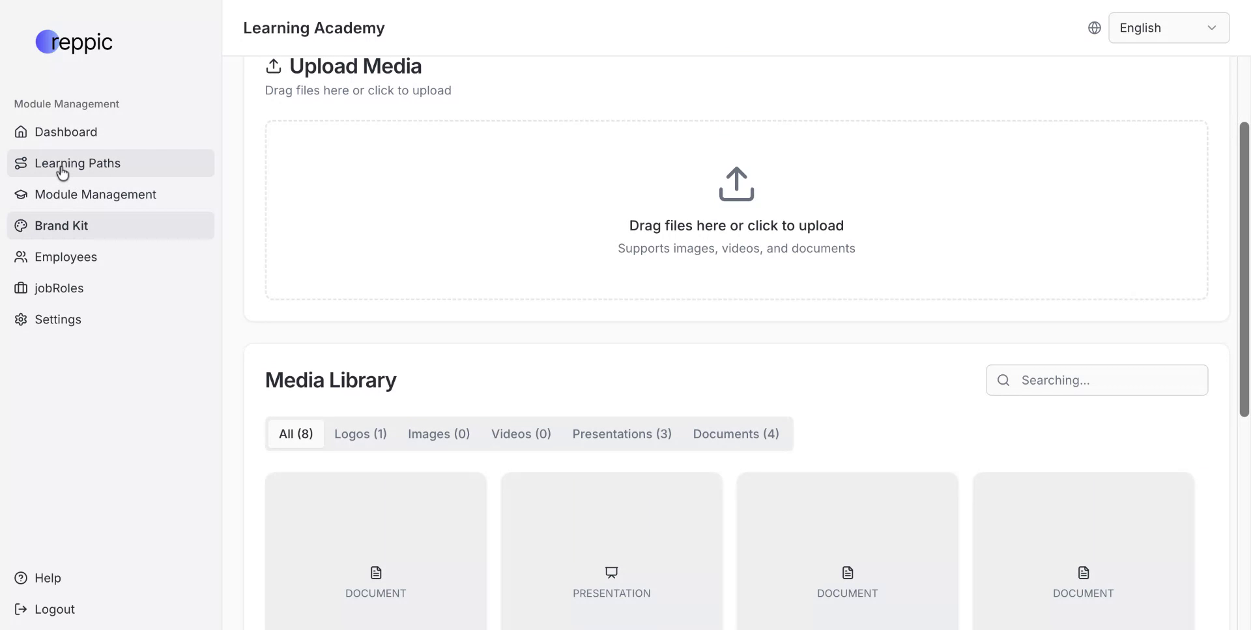The width and height of the screenshot is (1251, 630).
Task: Select the Module Management graduation cap icon
Action: [21, 195]
